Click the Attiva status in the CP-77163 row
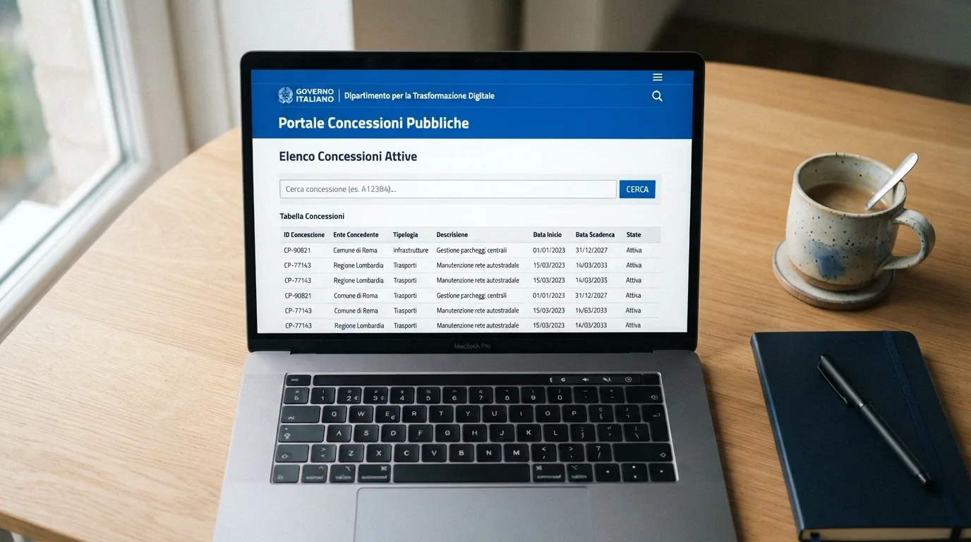 633,326
